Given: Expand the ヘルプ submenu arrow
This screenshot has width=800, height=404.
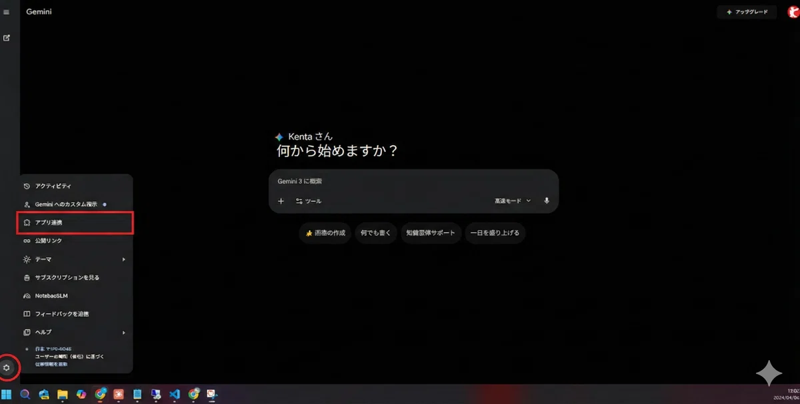Looking at the screenshot, I should [124, 332].
